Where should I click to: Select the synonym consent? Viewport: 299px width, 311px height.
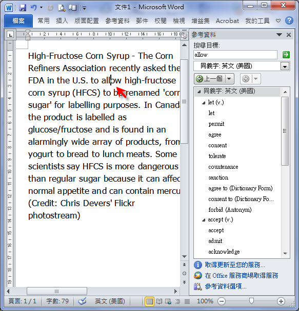click(217, 145)
